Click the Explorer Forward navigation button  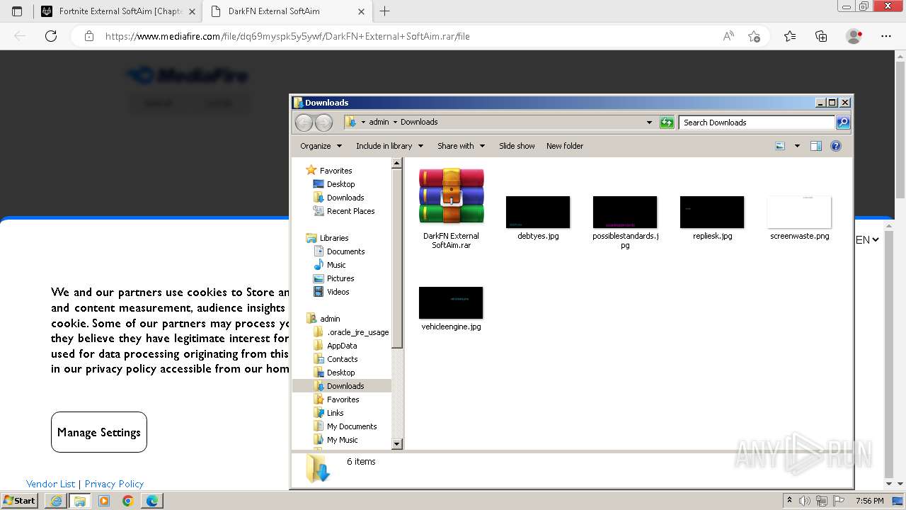point(323,123)
